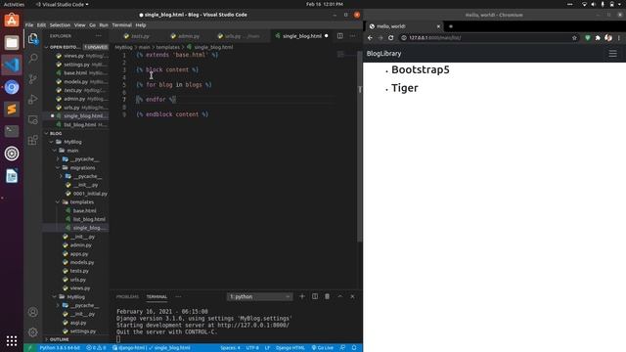Open Ubuntu Software from dock
The image size is (626, 352).
point(12,21)
